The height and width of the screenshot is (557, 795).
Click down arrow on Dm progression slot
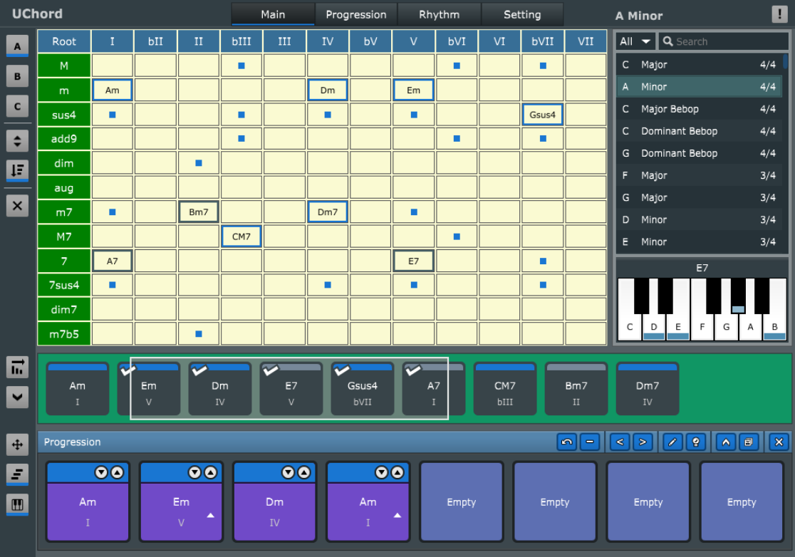[x=288, y=472]
